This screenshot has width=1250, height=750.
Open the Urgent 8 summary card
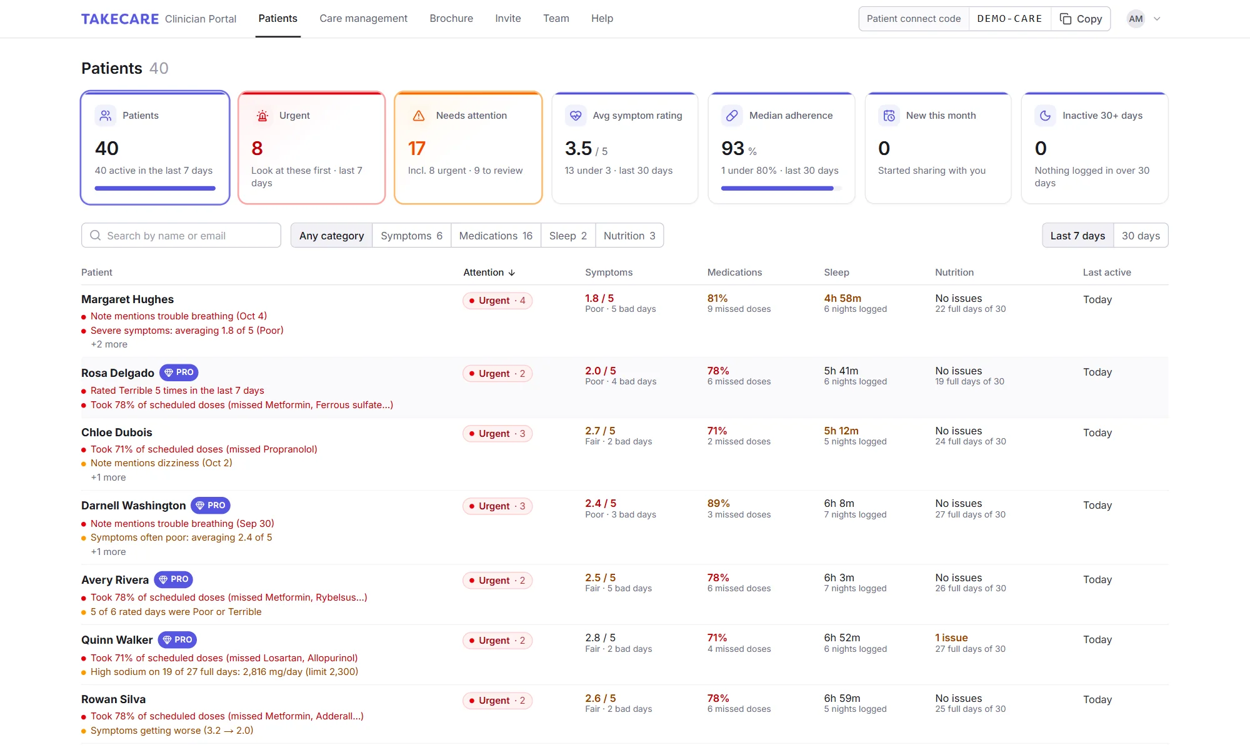tap(311, 148)
